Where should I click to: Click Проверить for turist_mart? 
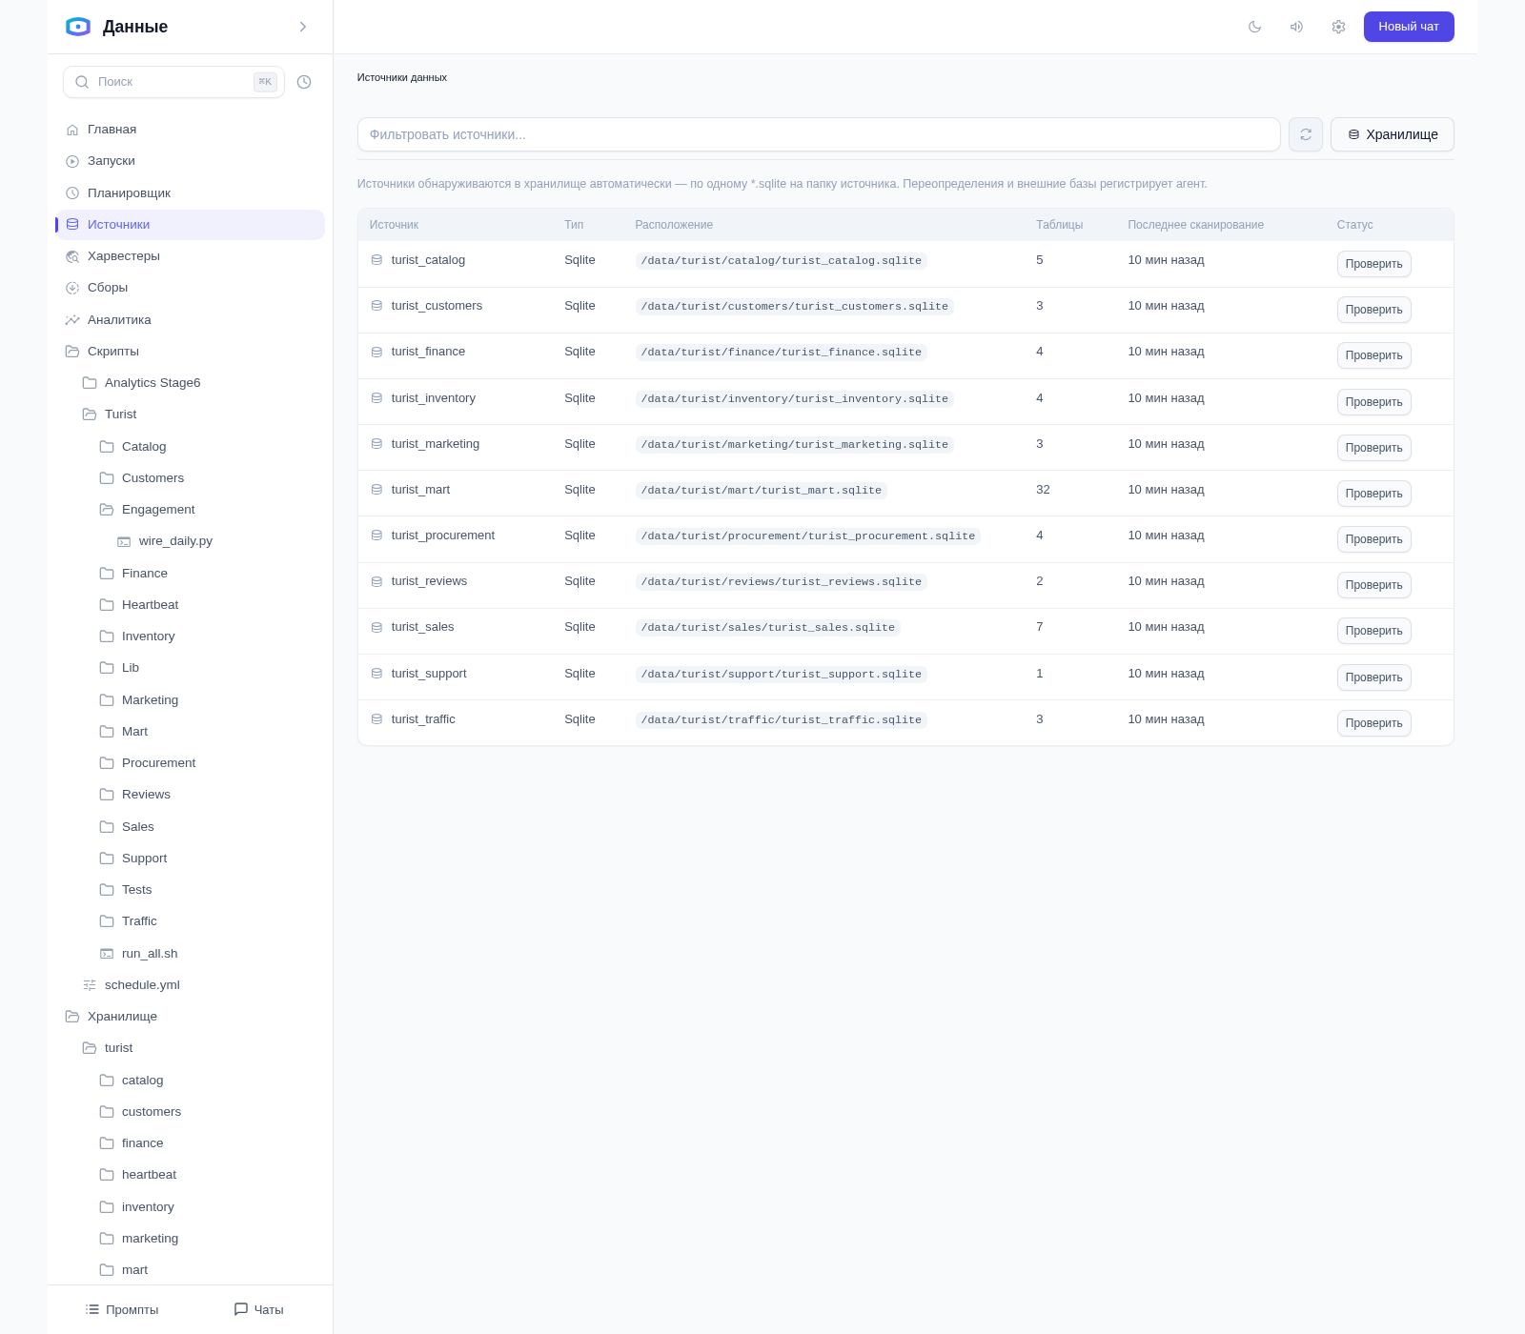click(x=1373, y=494)
